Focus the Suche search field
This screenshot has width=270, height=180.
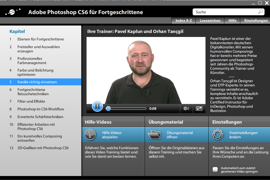(x=228, y=12)
